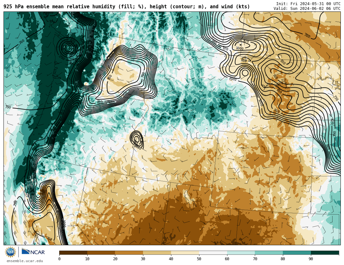The image size is (344, 265).
Task: Pick the 60–70% light mint colorbar swatch
Action: (241, 253)
